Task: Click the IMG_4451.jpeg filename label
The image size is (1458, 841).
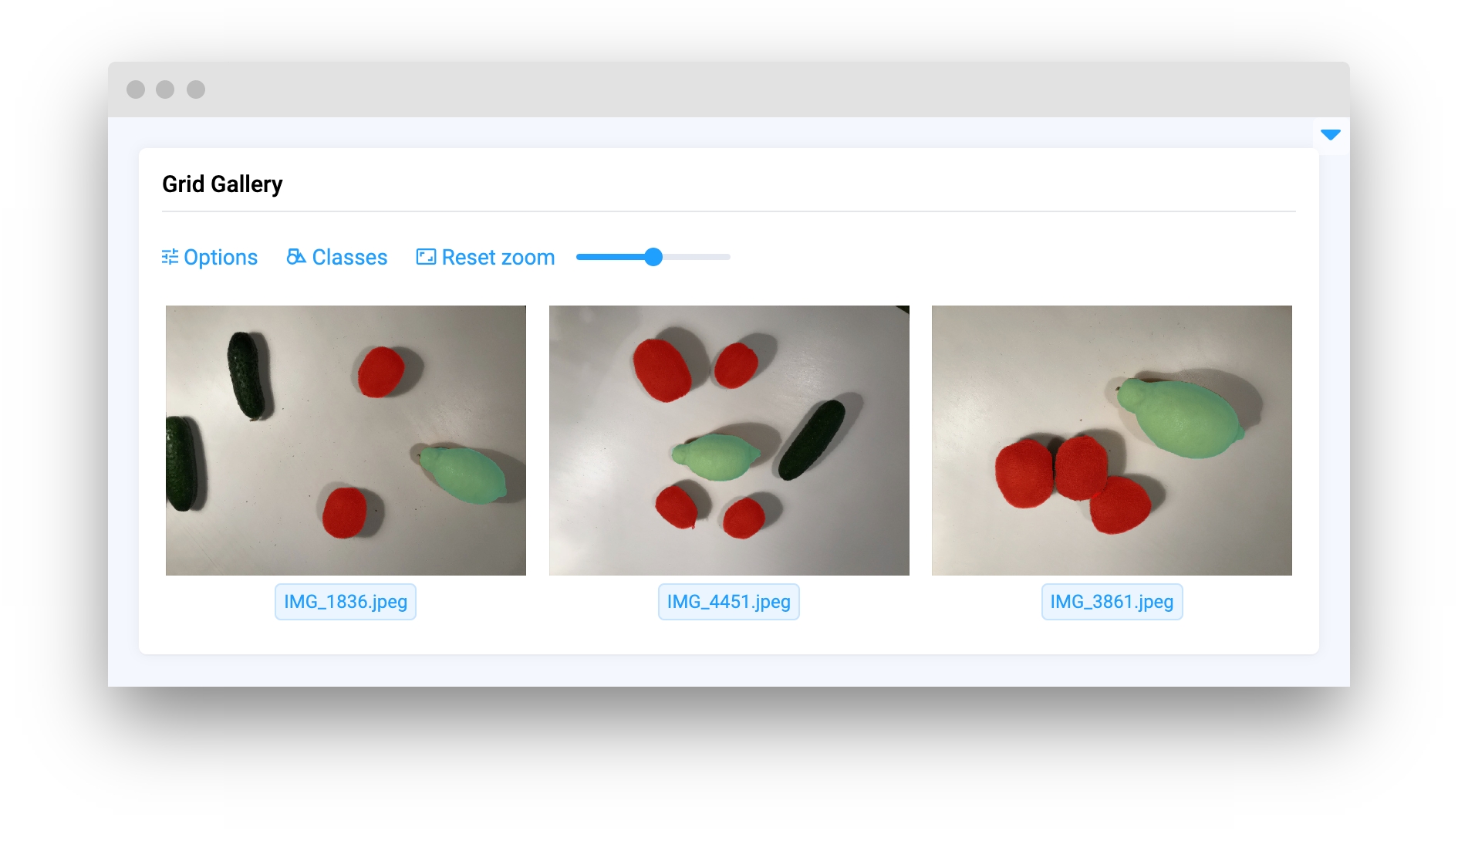Action: (x=729, y=602)
